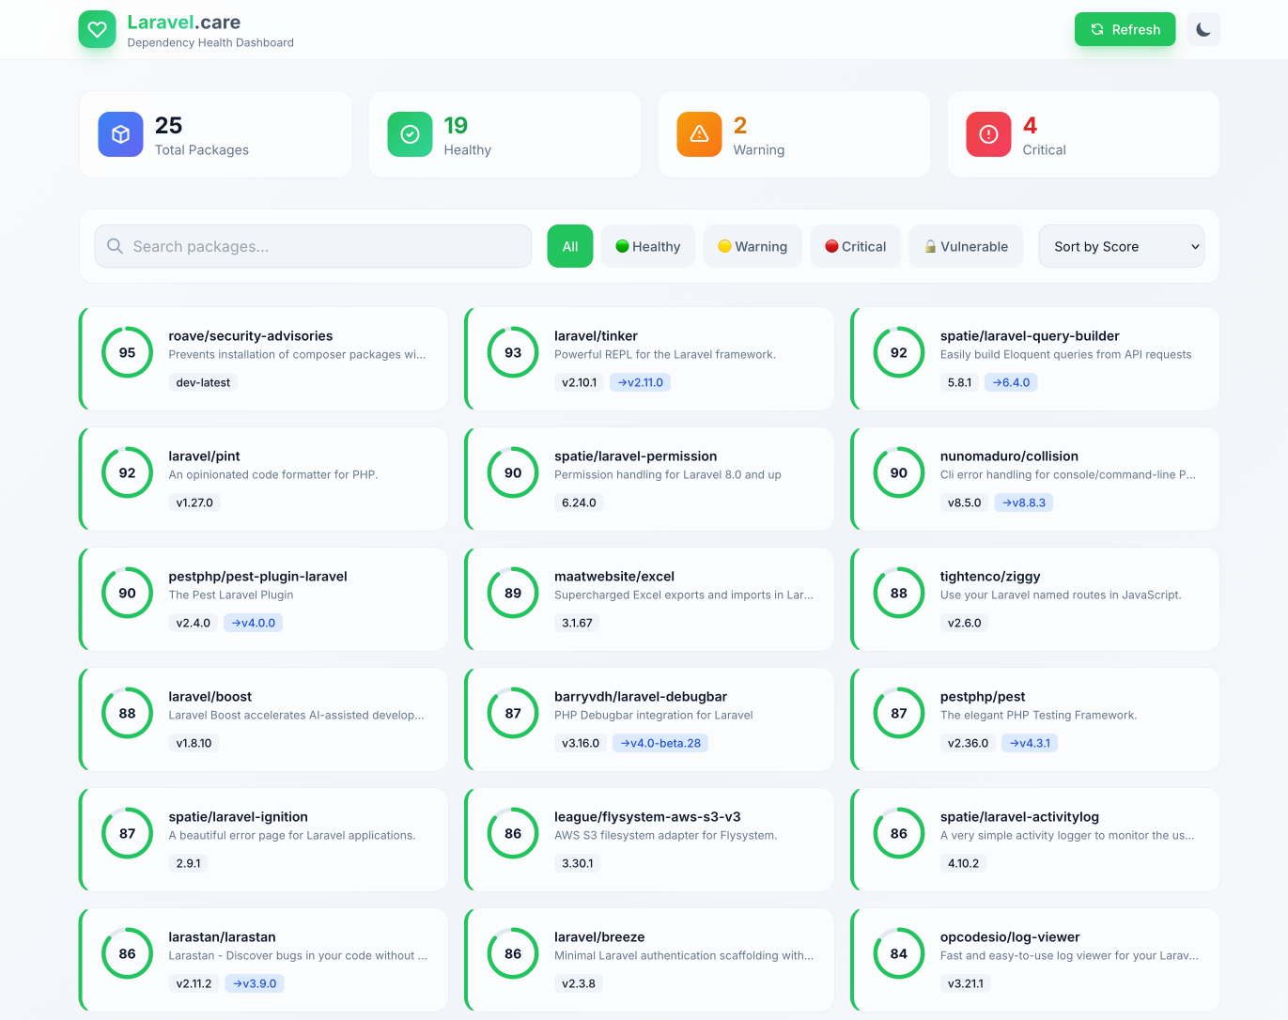Open the spatie/laravel-permission package card
The height and width of the screenshot is (1020, 1288).
pos(648,479)
